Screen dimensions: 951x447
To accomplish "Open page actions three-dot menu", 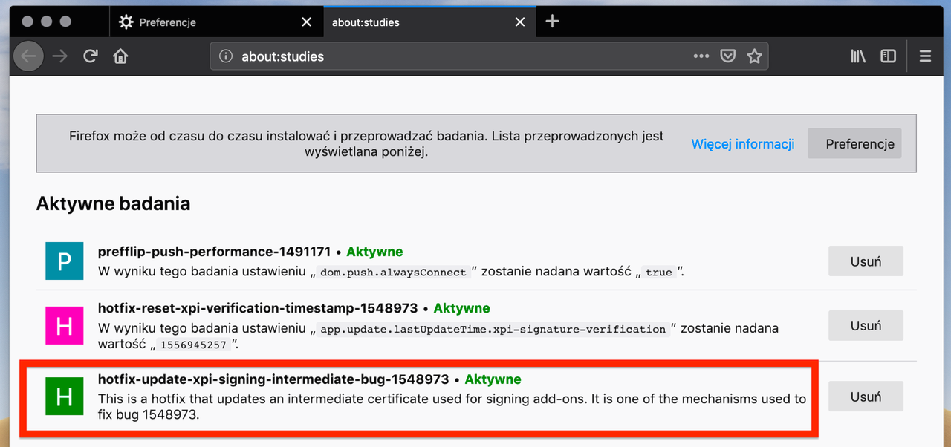I will [x=701, y=56].
